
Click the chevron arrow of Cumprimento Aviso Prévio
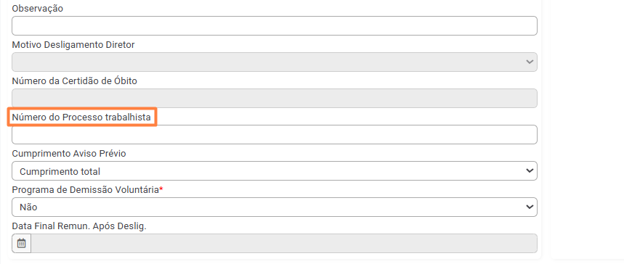click(x=530, y=171)
